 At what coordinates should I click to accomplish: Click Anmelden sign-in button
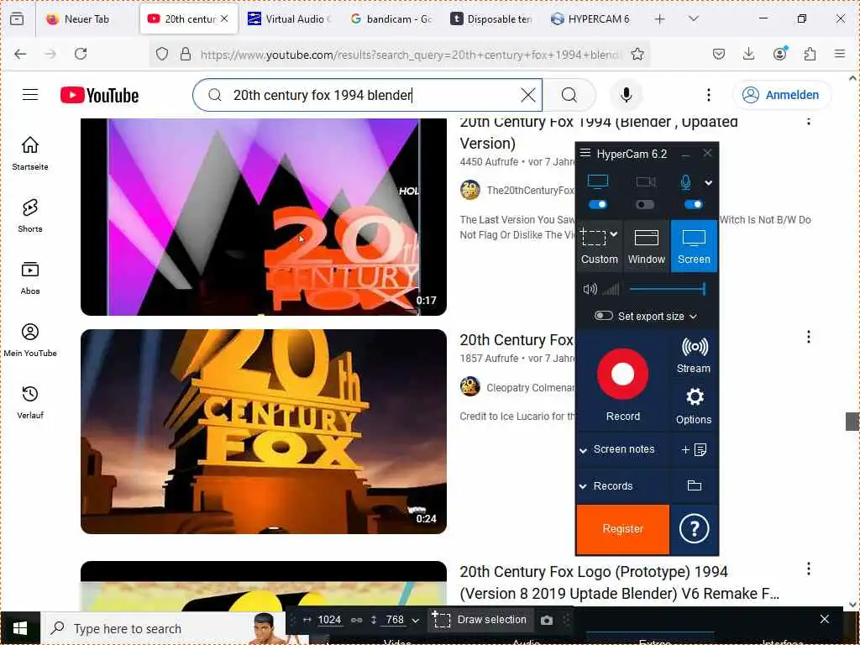coord(782,95)
